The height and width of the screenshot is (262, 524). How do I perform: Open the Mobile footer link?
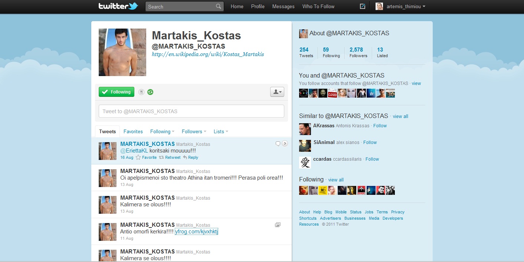(x=341, y=212)
